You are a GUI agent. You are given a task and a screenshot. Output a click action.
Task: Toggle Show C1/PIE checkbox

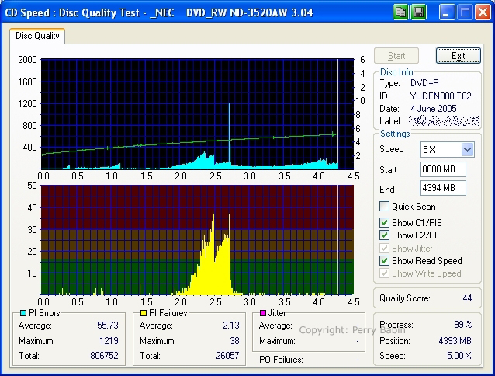pos(384,223)
